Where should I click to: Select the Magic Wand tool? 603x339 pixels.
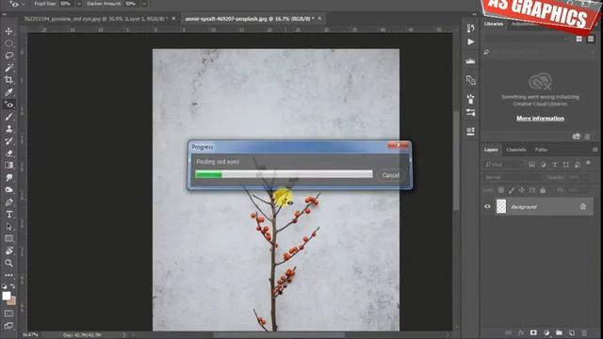(x=8, y=68)
